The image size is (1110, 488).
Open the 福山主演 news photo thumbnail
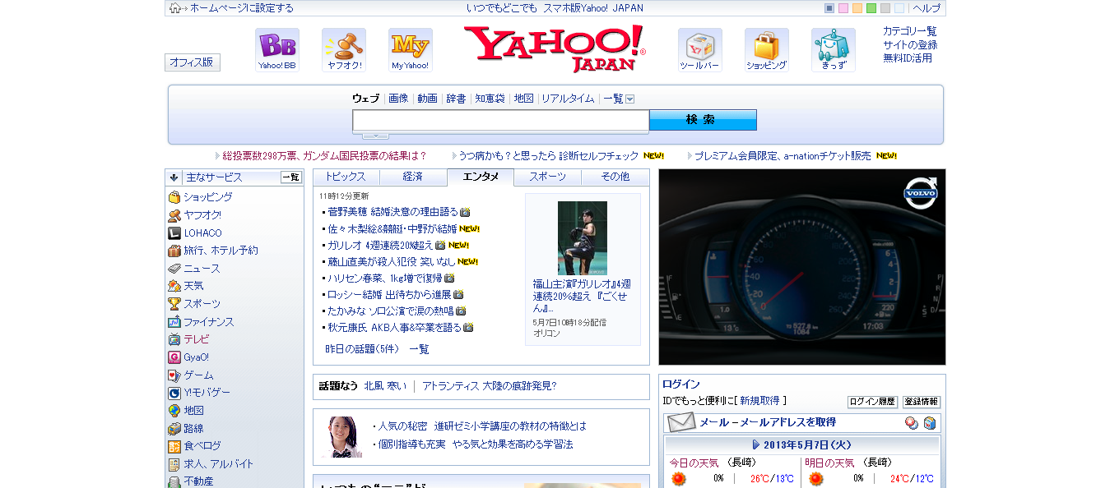point(583,238)
